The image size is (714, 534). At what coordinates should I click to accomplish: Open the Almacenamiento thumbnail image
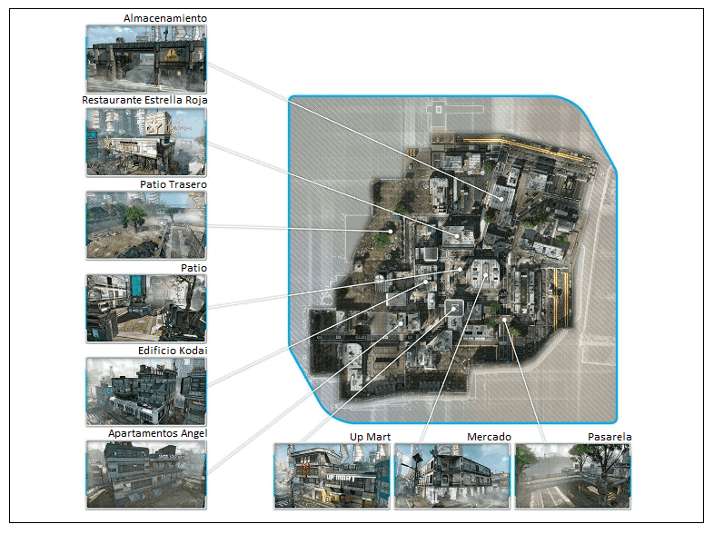coord(146,59)
